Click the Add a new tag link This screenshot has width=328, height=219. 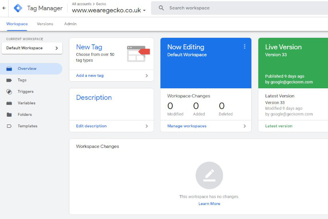pyautogui.click(x=90, y=76)
